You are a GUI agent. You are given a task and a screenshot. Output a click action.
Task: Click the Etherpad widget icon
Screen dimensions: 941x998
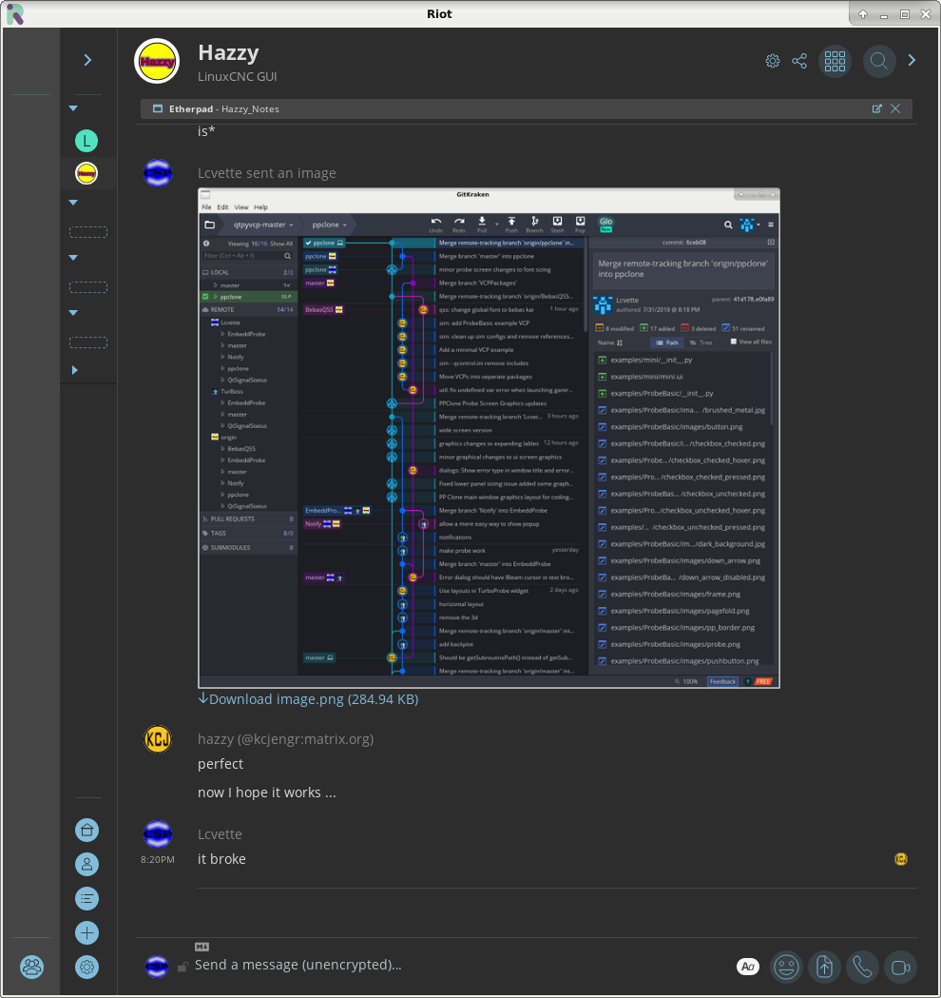click(x=158, y=108)
